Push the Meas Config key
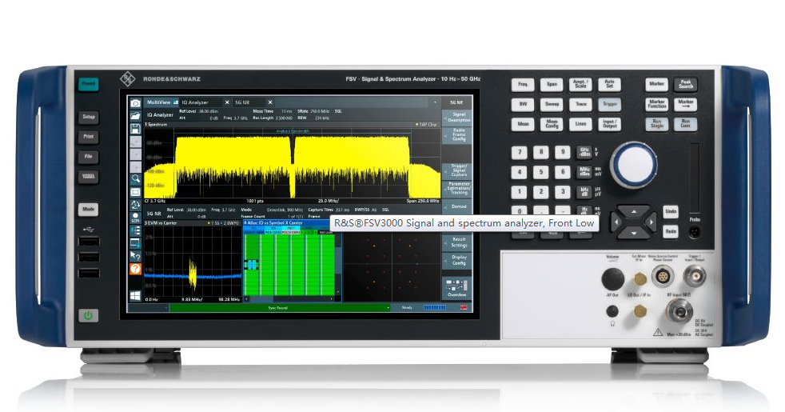 point(552,124)
